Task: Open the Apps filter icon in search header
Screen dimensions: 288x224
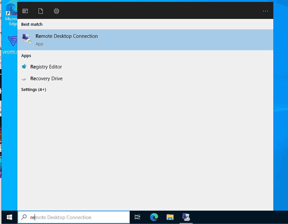Action: point(25,11)
